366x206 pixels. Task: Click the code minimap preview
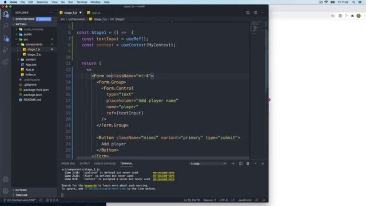[x=258, y=28]
